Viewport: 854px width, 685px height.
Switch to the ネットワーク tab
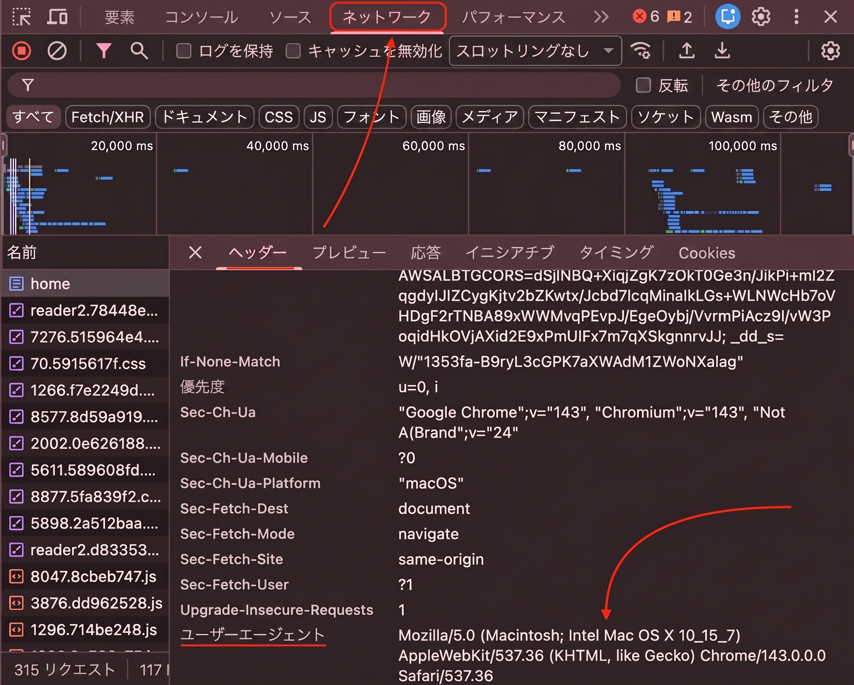[x=387, y=17]
